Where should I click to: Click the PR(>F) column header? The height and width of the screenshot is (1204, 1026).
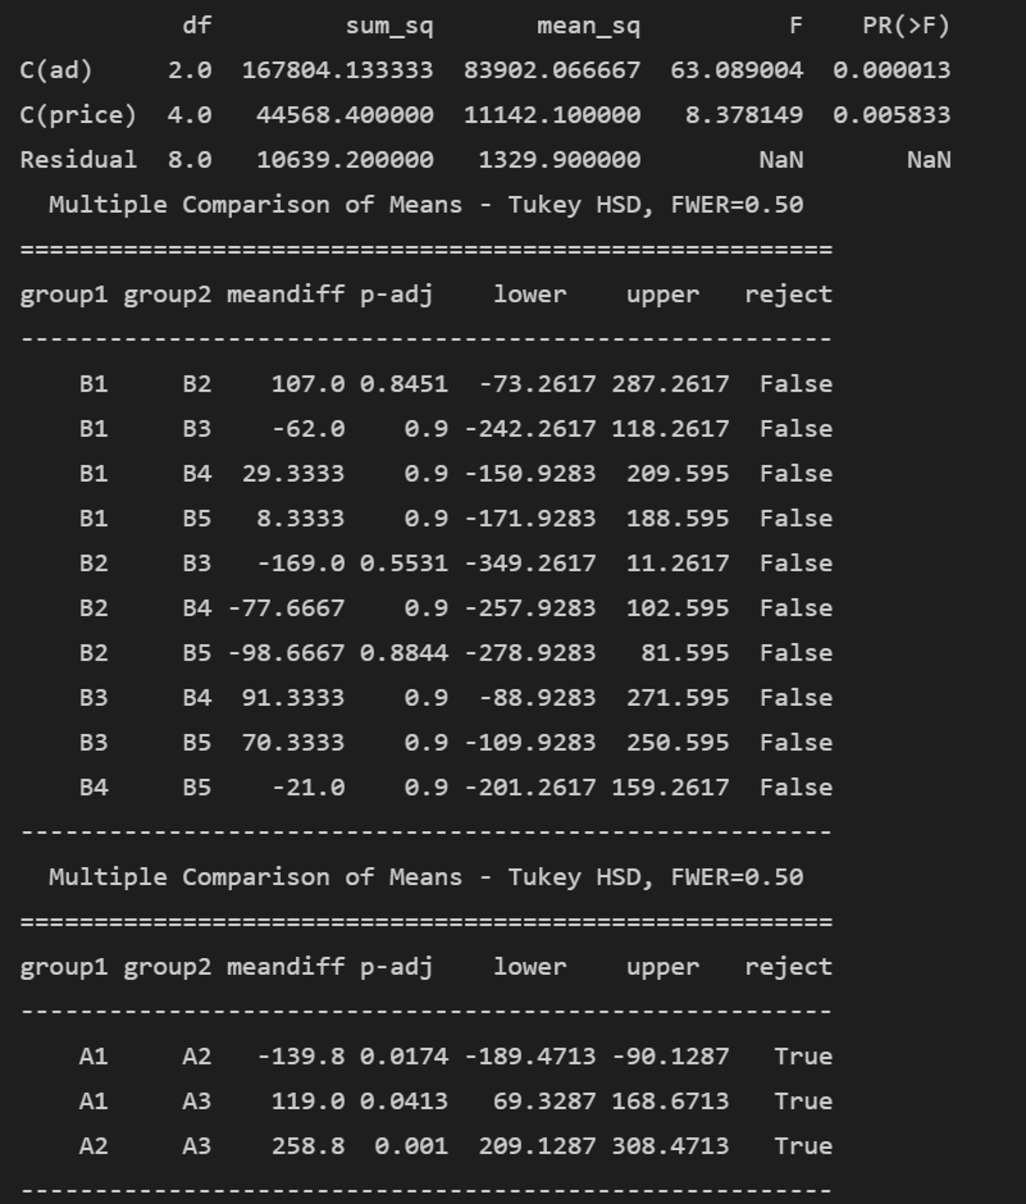(x=906, y=26)
